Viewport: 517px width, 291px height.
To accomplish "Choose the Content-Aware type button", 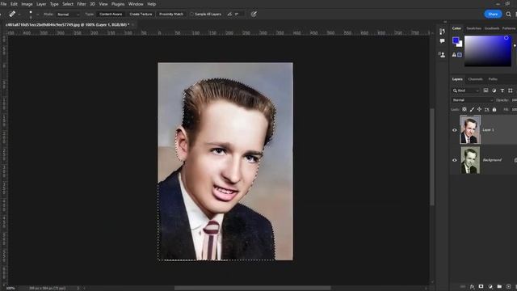I will (111, 15).
